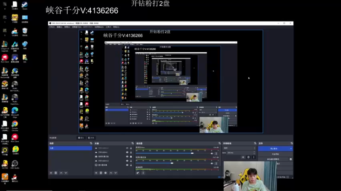
Task: Delete transition with the trash icon
Action: pyautogui.click(x=249, y=157)
